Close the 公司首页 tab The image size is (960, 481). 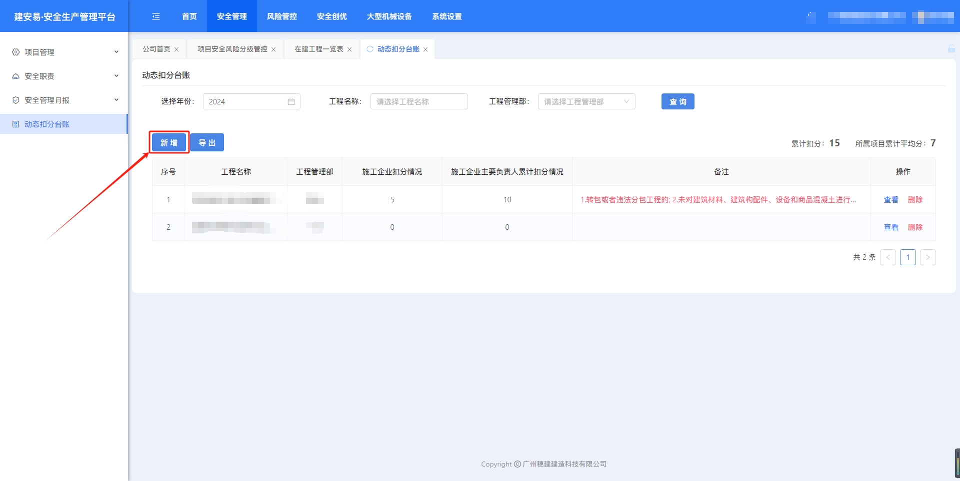pyautogui.click(x=176, y=49)
